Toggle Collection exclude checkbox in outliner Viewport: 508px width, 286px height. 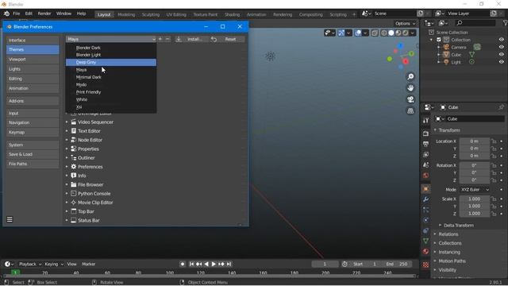pyautogui.click(x=439, y=40)
